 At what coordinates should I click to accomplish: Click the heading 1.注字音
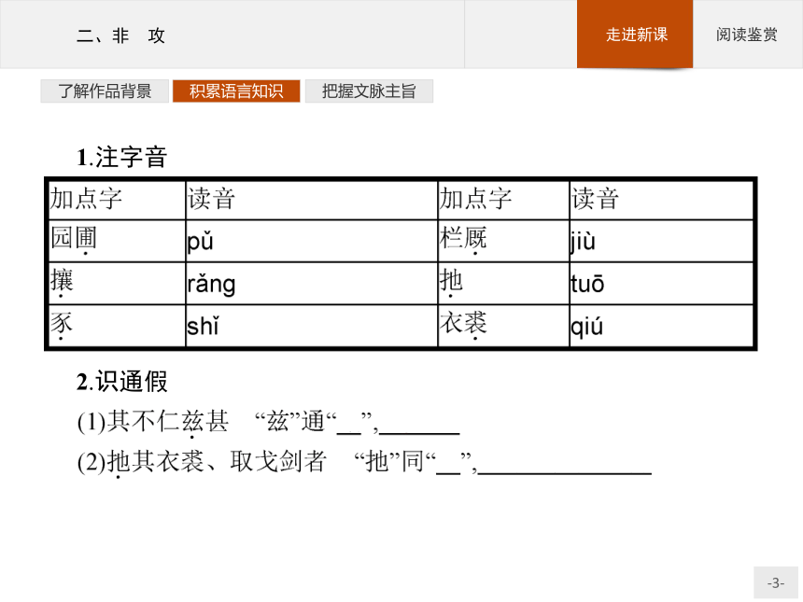(122, 157)
